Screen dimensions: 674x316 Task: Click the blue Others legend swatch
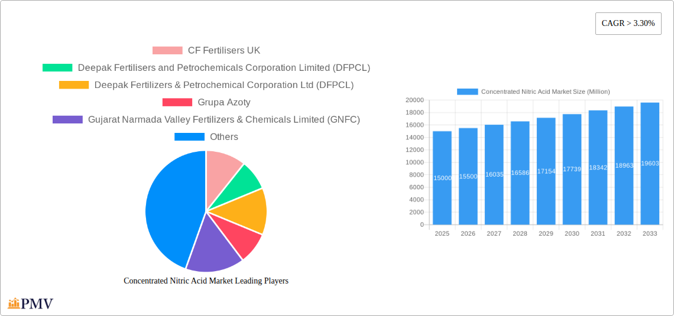[189, 136]
